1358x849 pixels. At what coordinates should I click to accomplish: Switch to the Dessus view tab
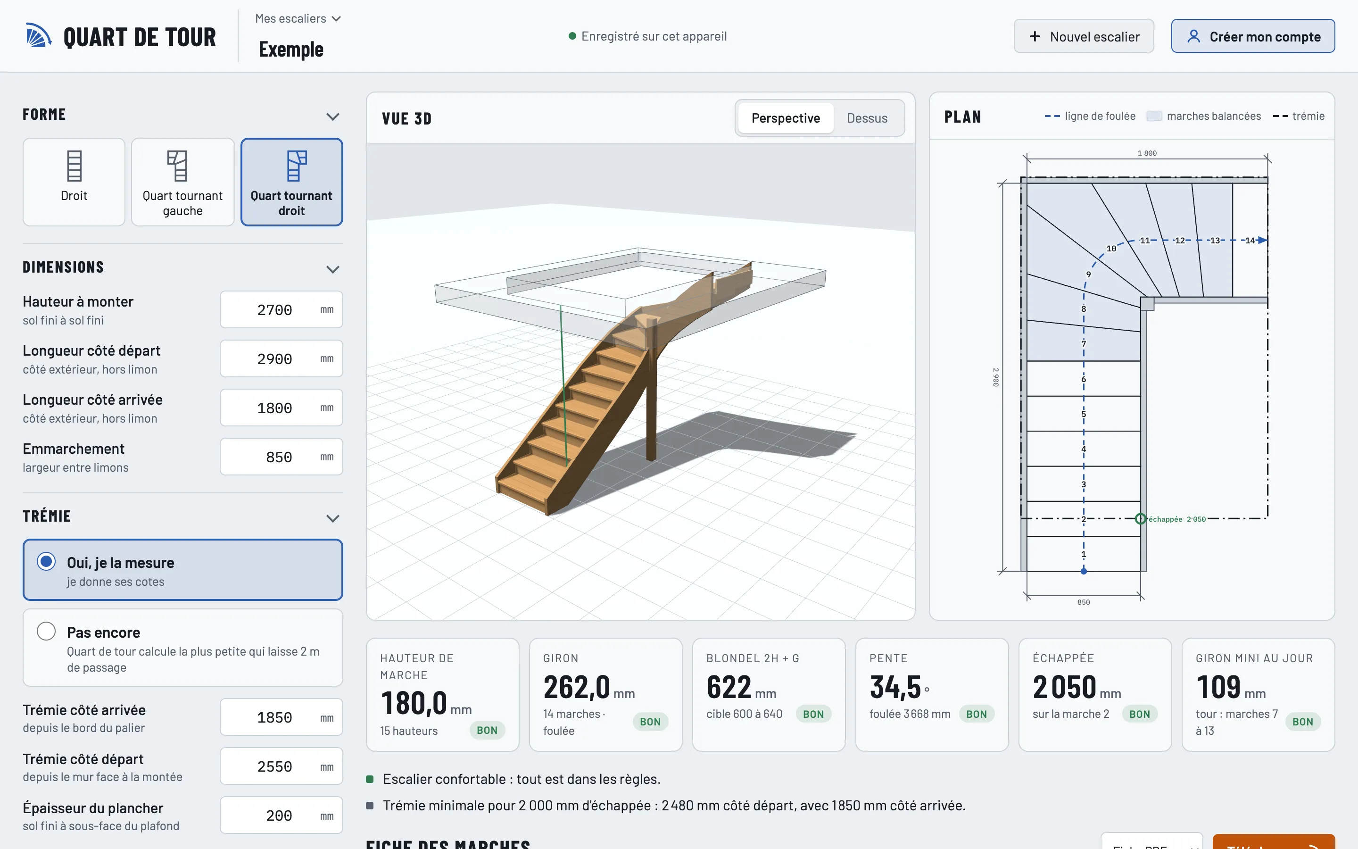pyautogui.click(x=867, y=118)
